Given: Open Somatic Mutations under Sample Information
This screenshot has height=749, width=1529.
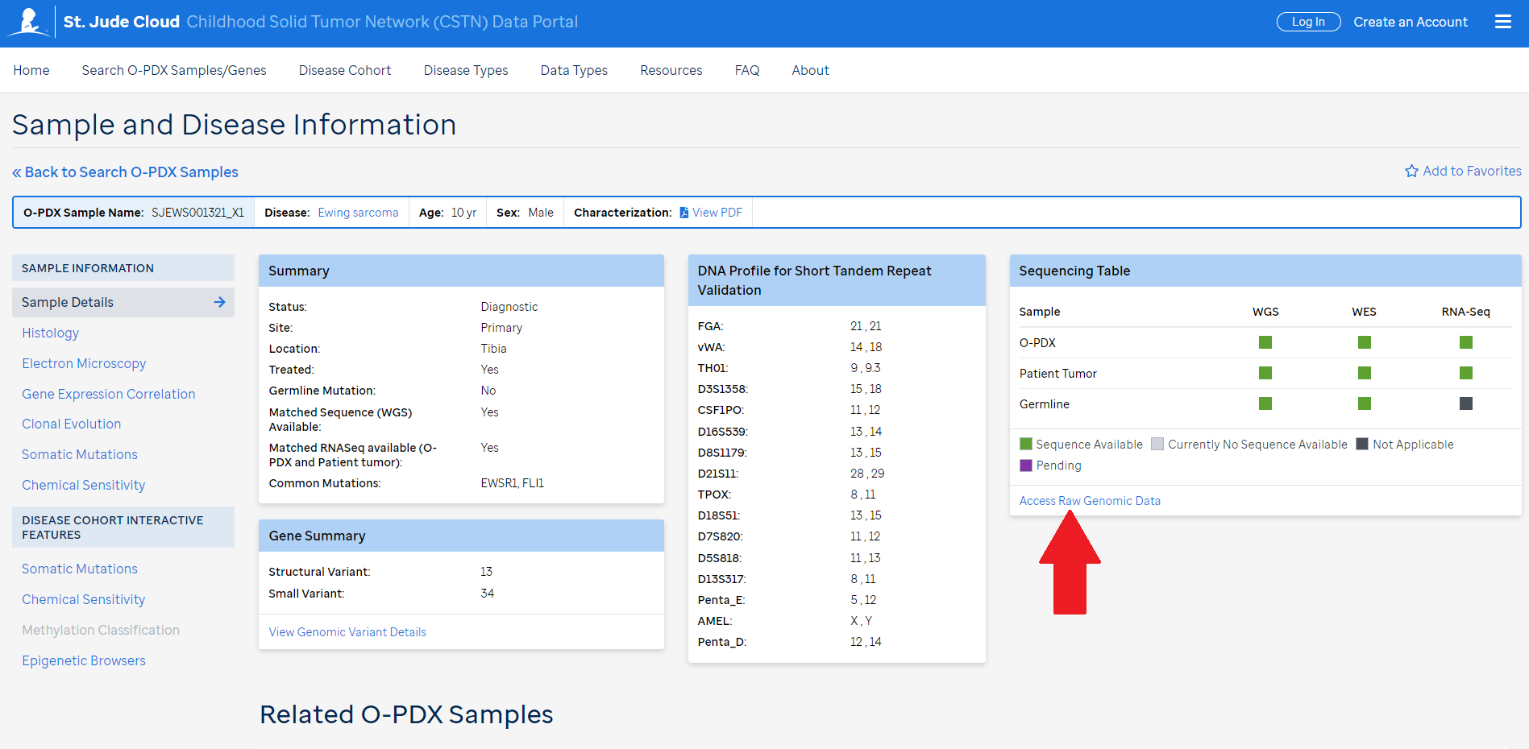Looking at the screenshot, I should click(x=79, y=454).
